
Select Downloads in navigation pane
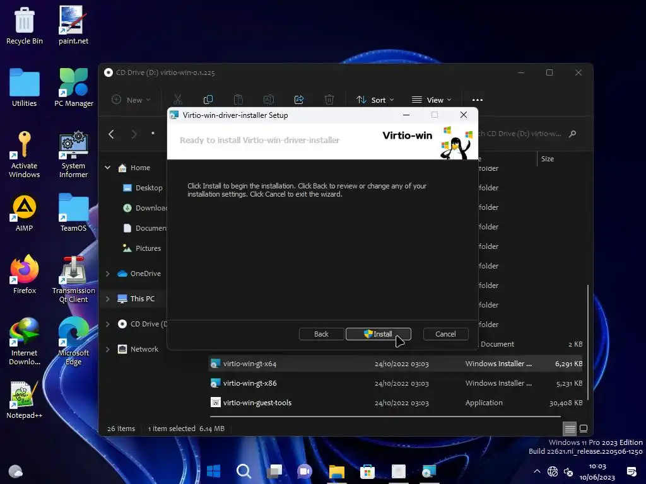[145, 208]
